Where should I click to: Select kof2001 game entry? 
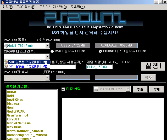pyautogui.click(x=13, y=119)
